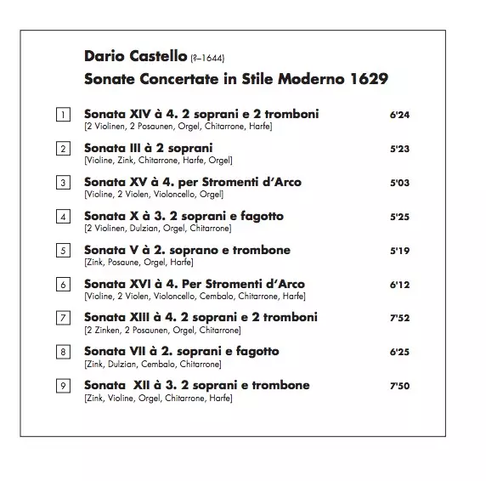Select Sonata III à 2 soprani title
Screen dimensions: 486x481
point(149,148)
